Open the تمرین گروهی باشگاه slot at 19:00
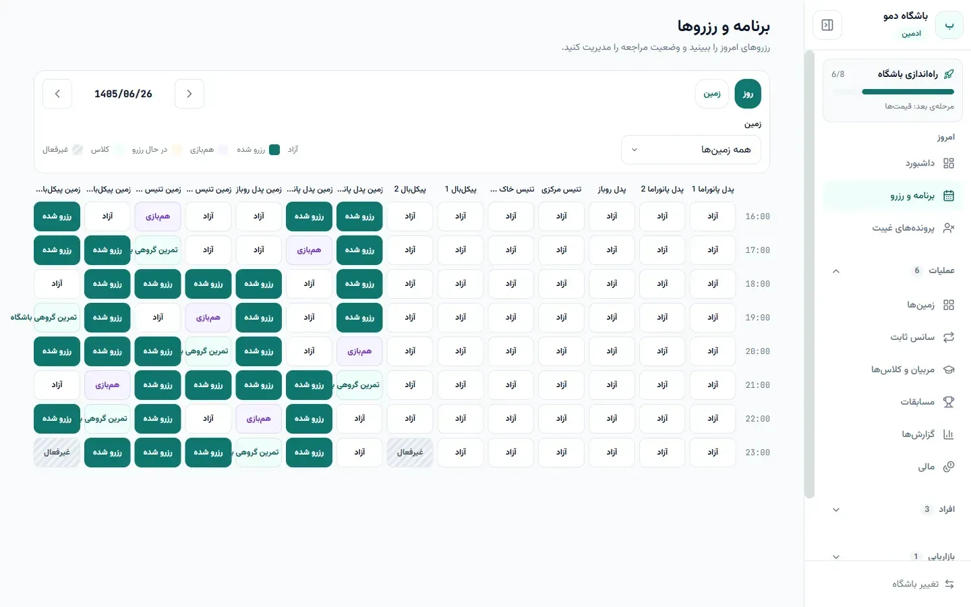This screenshot has width=971, height=607. tap(57, 318)
